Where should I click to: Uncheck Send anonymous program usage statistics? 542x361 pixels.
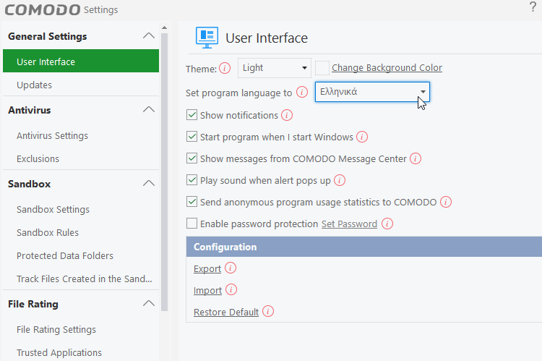(x=192, y=202)
